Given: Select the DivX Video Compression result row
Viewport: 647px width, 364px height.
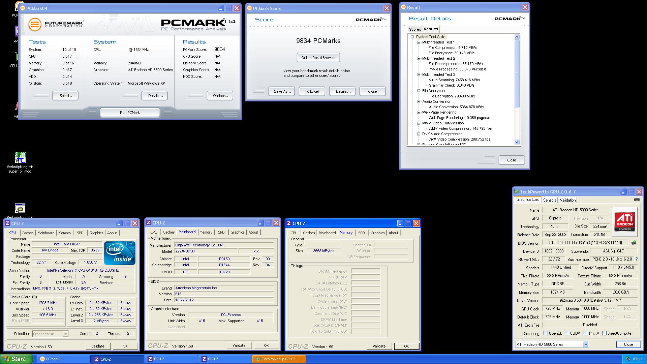Looking at the screenshot, I should click(x=459, y=139).
